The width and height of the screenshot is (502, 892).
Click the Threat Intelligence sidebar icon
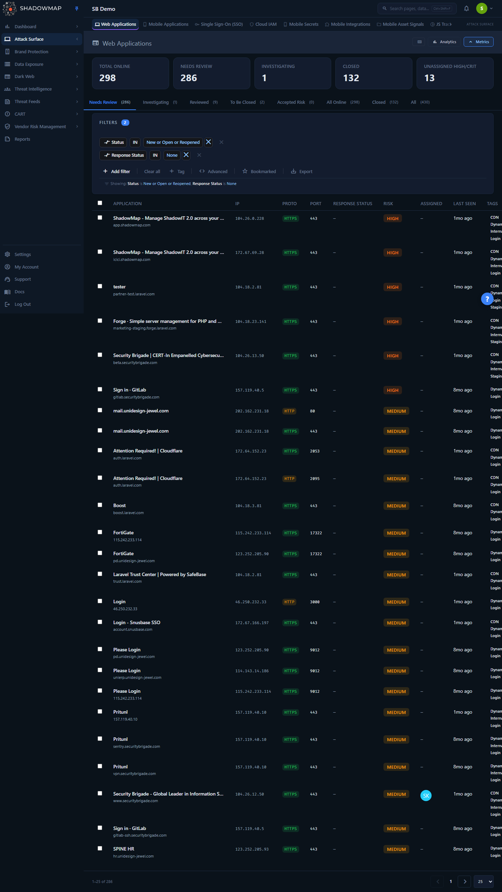click(7, 89)
